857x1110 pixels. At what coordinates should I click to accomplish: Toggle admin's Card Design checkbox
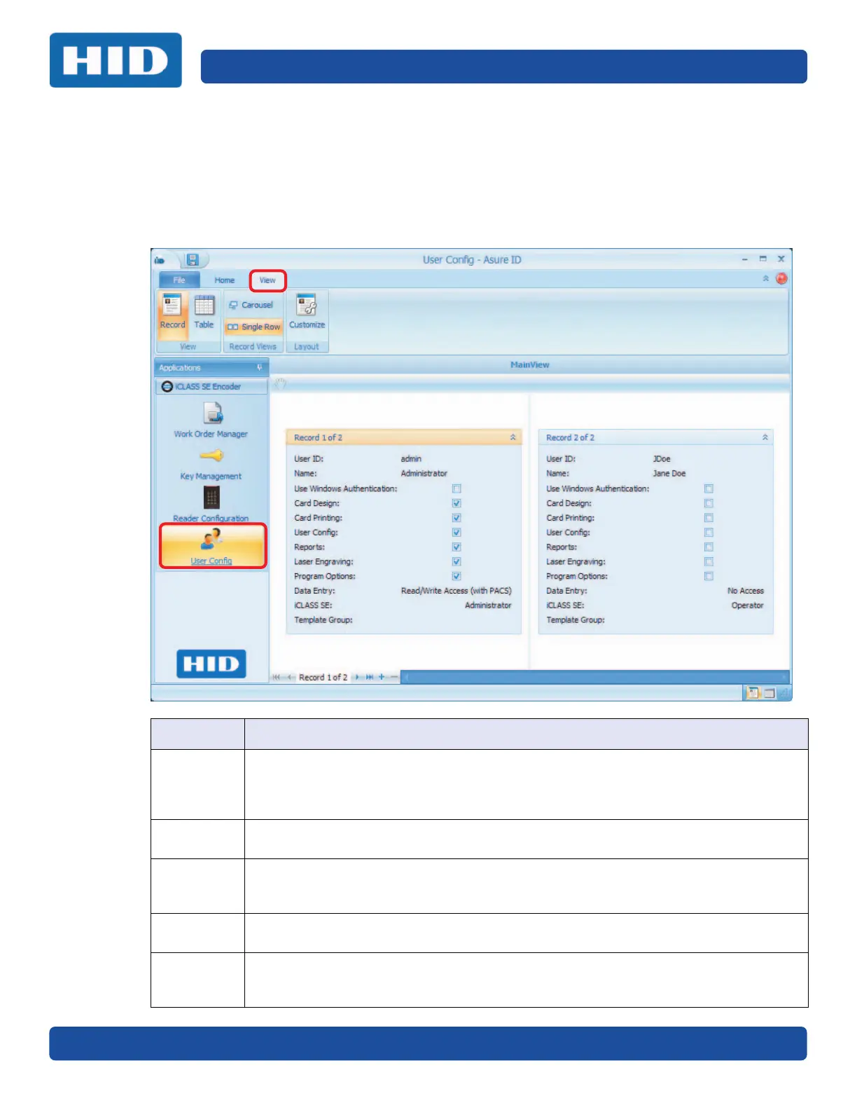pyautogui.click(x=457, y=504)
